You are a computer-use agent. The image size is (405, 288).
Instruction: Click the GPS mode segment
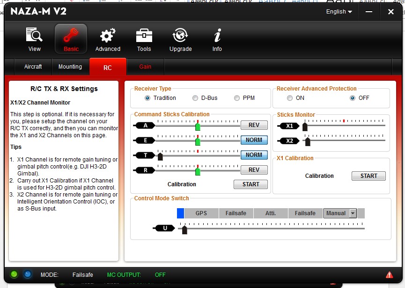coord(201,213)
